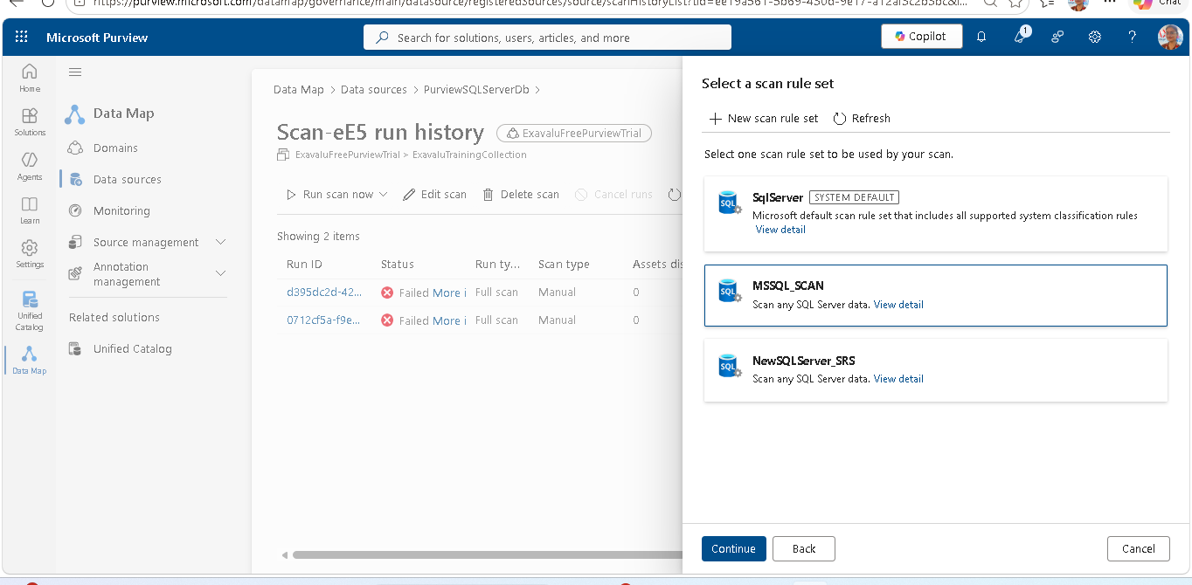1192x585 pixels.
Task: Open Home from the left rail
Action: (30, 78)
